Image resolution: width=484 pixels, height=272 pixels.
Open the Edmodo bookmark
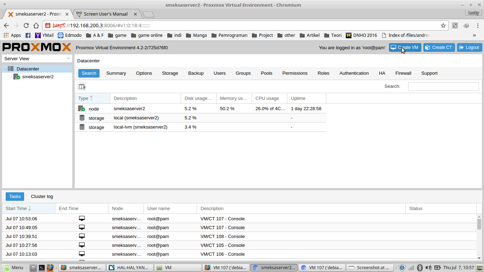point(70,35)
